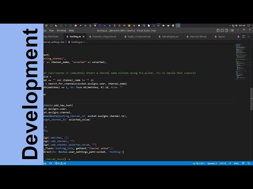Viewport: 253px width, 189px height.
Task: Select the Elixir language mode
Action: click(x=236, y=163)
